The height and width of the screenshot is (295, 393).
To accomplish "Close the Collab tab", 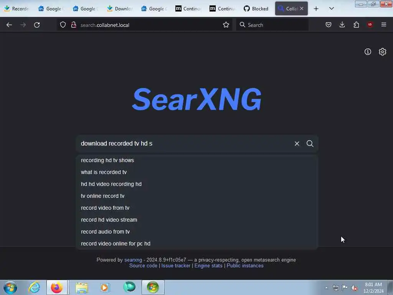I will (x=302, y=8).
